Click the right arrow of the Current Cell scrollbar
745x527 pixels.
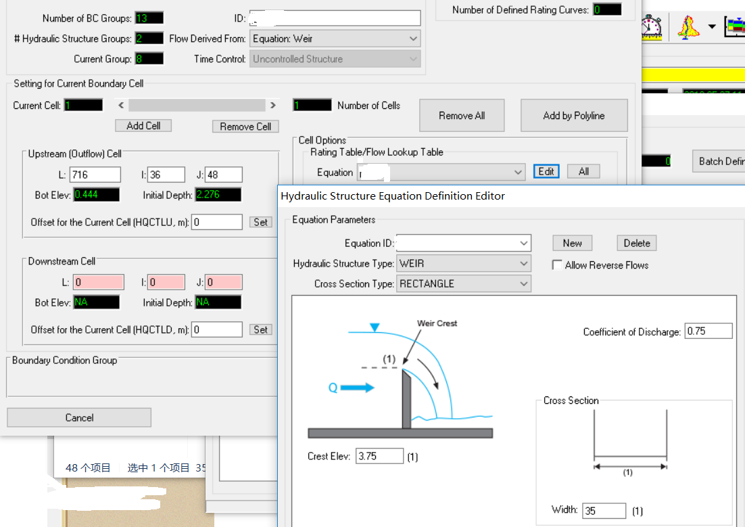click(x=272, y=105)
